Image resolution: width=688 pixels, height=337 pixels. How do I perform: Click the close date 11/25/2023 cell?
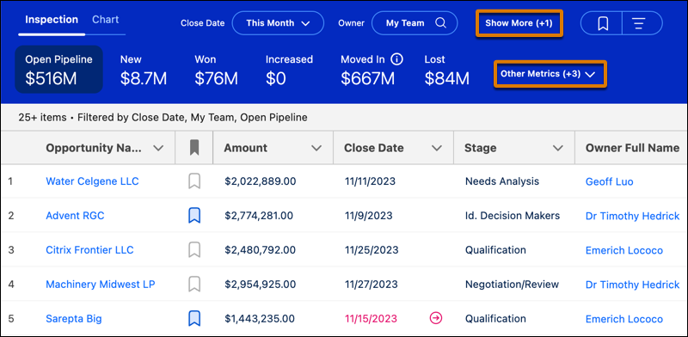pyautogui.click(x=372, y=249)
